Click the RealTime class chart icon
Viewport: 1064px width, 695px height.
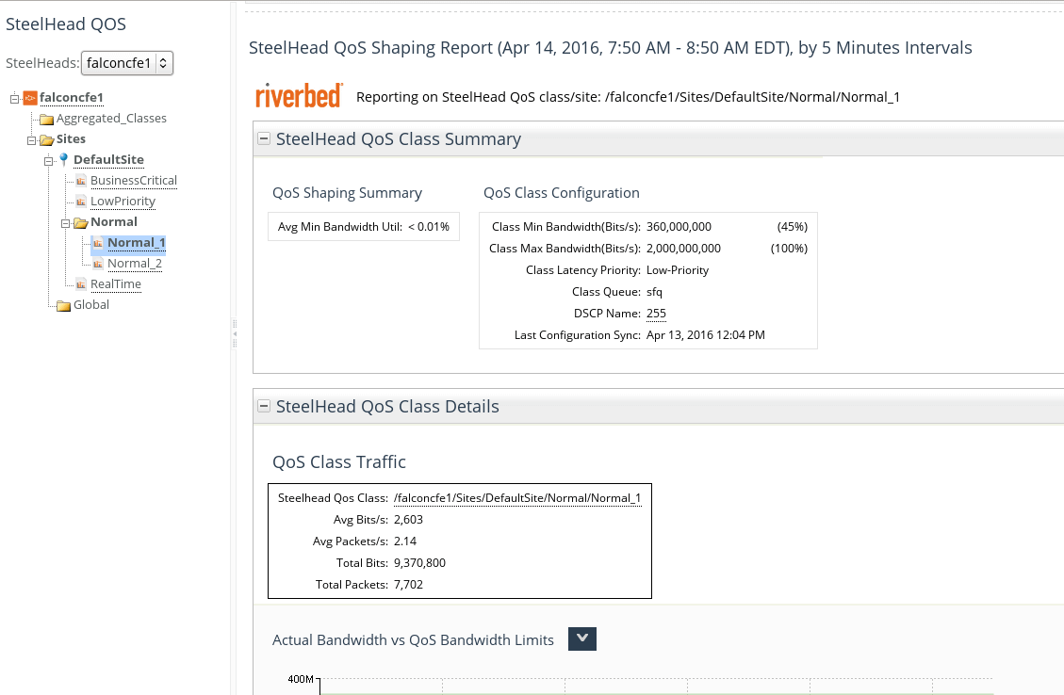pyautogui.click(x=81, y=284)
